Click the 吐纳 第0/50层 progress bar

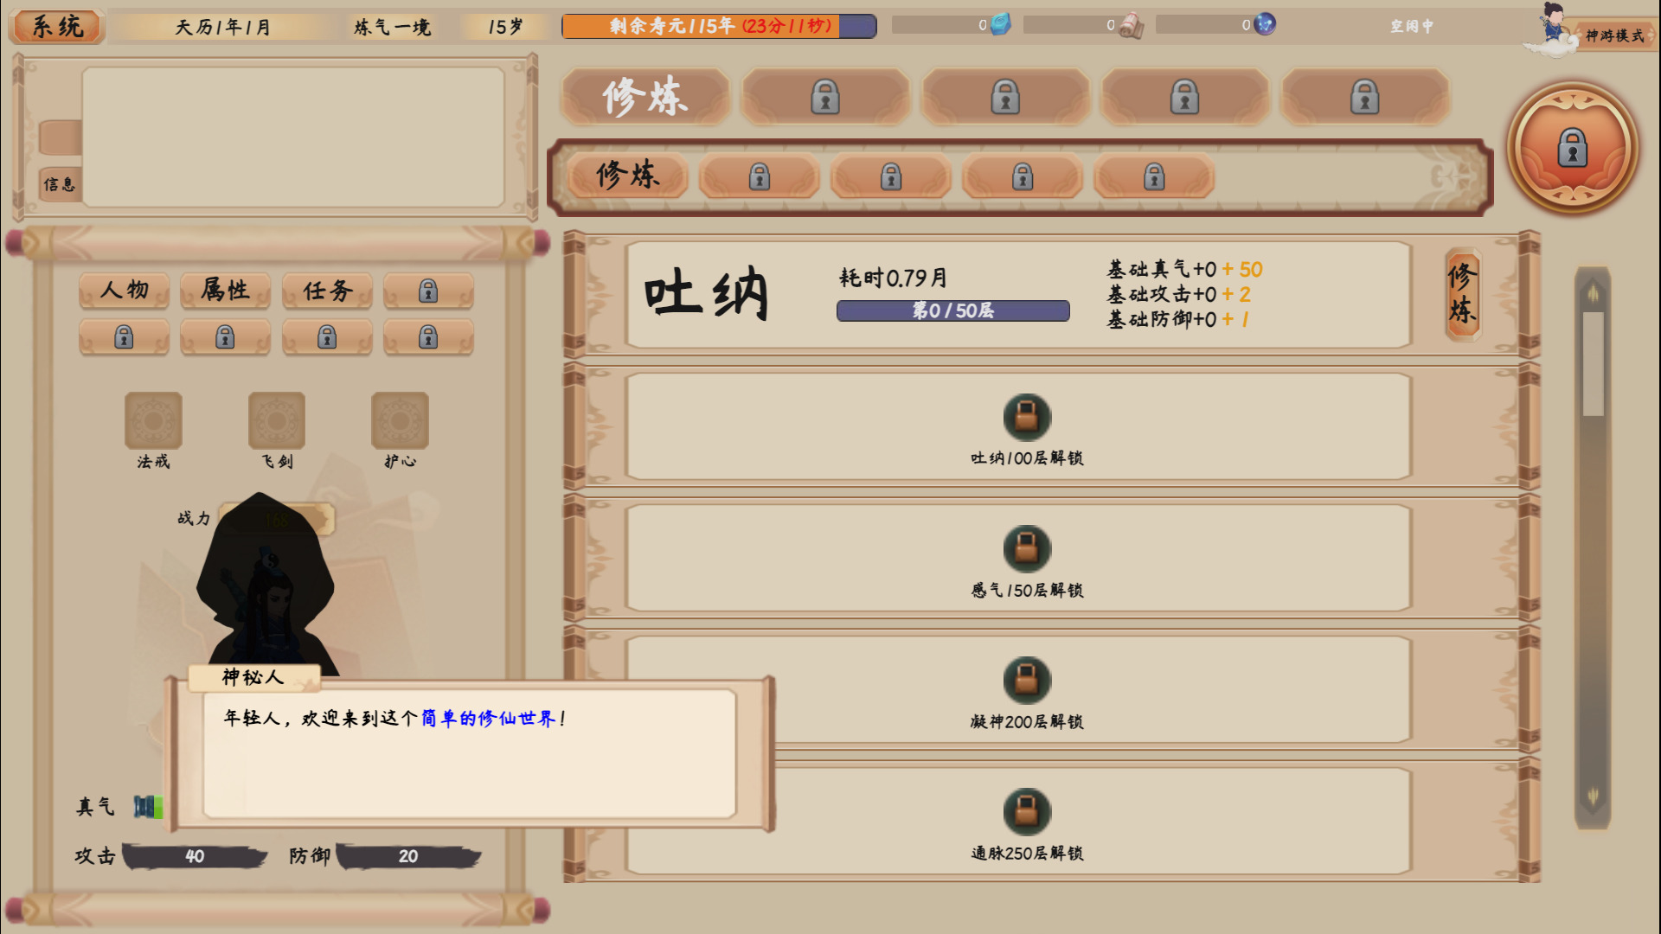click(952, 310)
